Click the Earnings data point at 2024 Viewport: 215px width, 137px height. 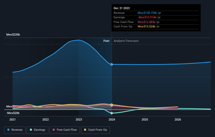pyautogui.click(x=112, y=113)
